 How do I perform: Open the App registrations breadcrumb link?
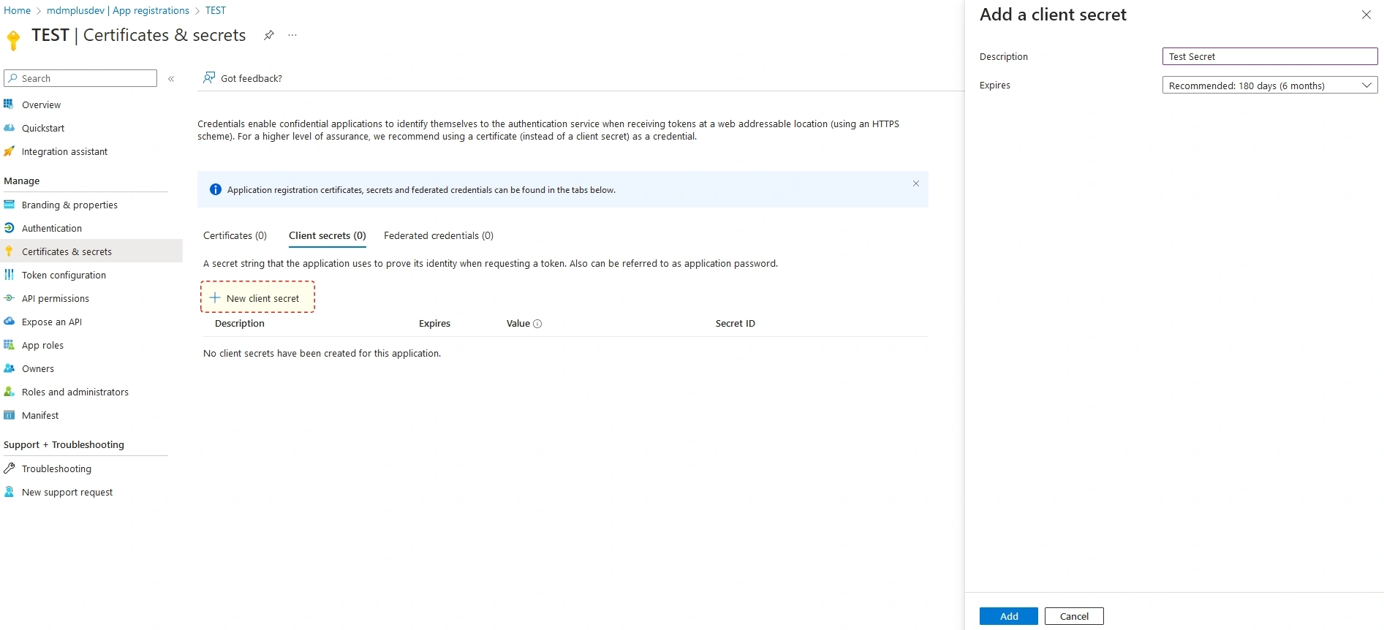[x=151, y=10]
